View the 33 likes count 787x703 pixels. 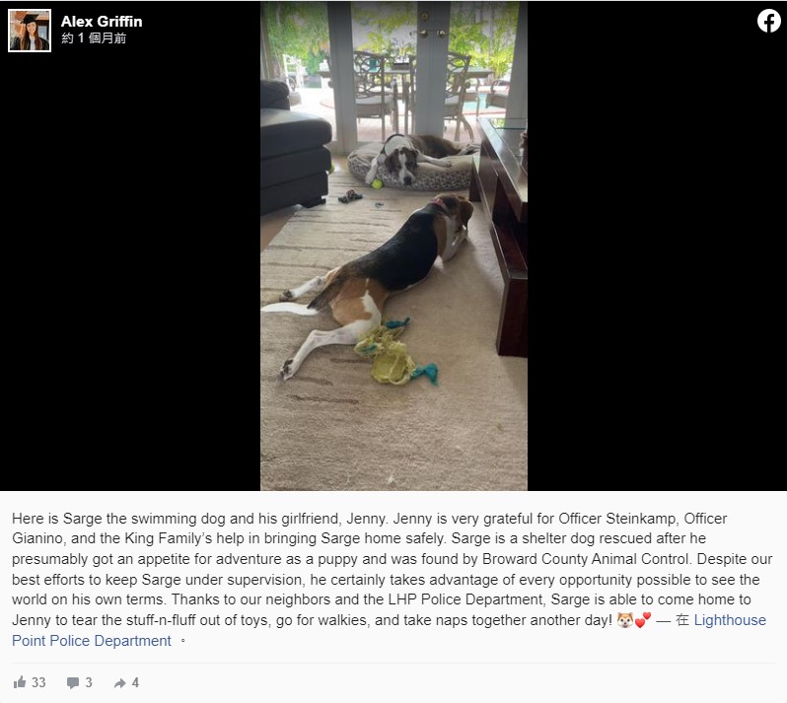[38, 682]
